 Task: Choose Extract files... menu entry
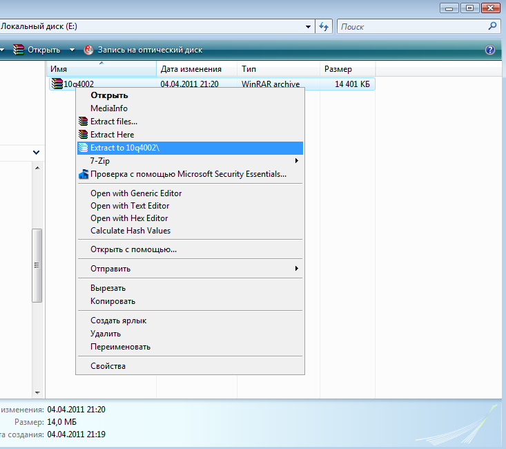(x=190, y=122)
